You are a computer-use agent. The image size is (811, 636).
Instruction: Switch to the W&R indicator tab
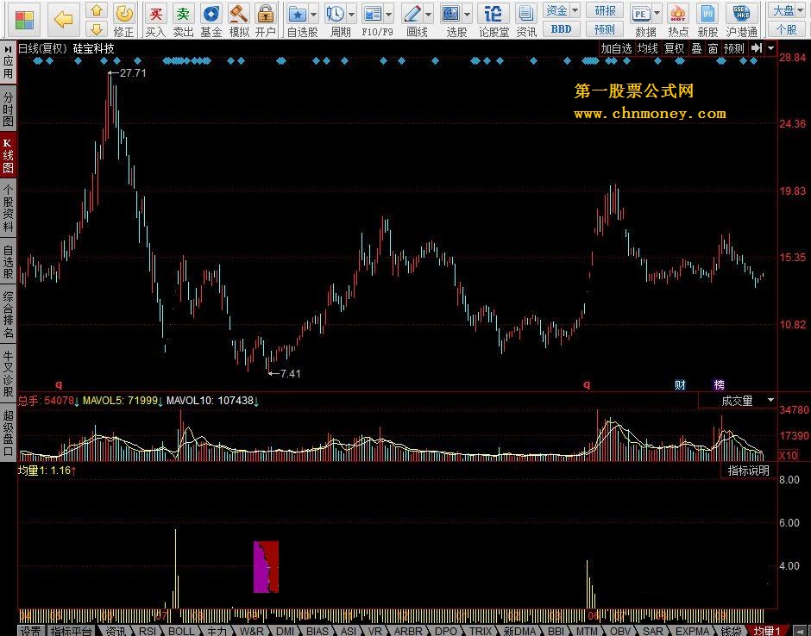251,631
